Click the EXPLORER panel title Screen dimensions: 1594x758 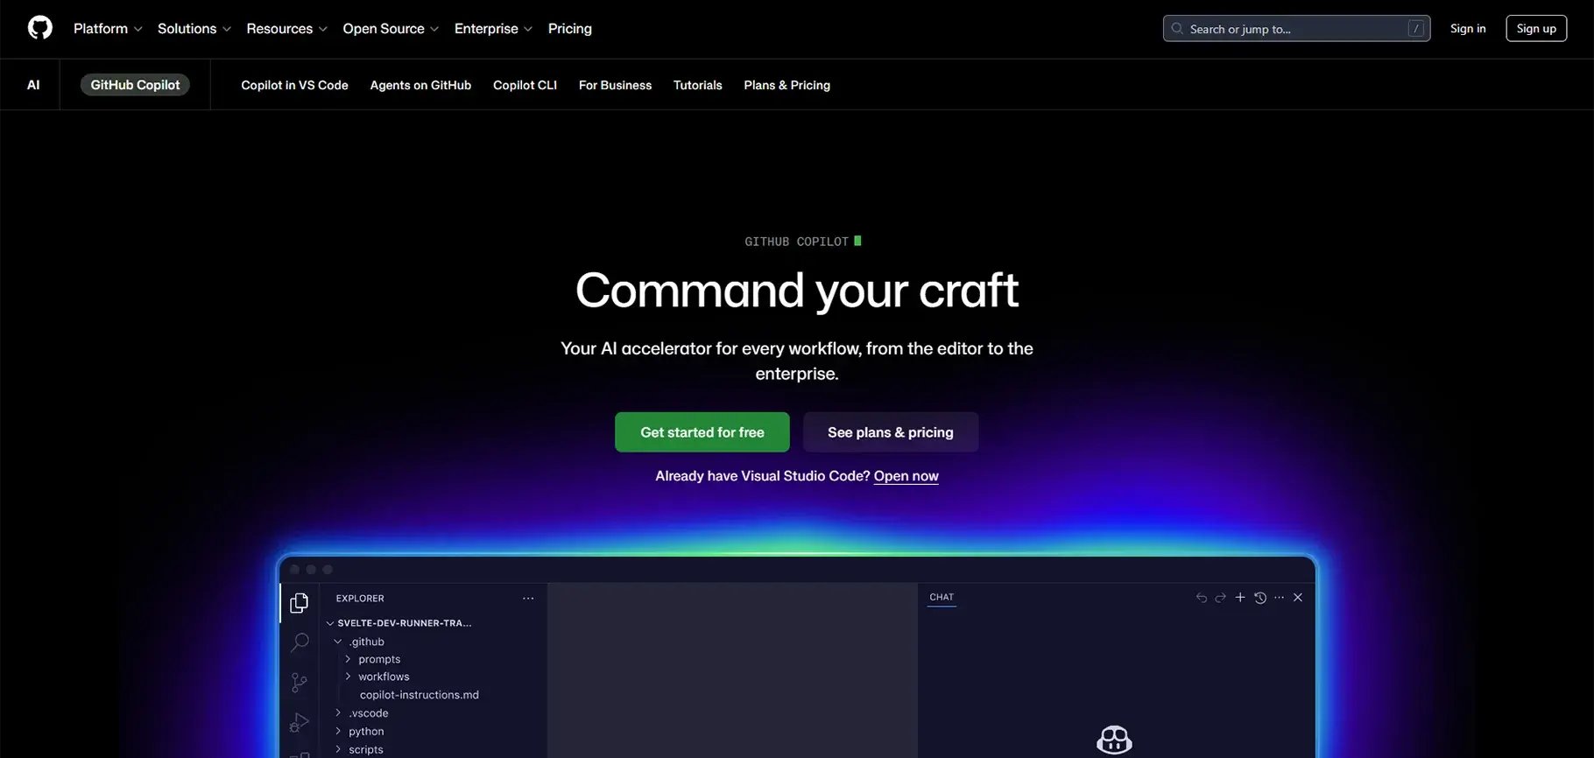pyautogui.click(x=360, y=599)
